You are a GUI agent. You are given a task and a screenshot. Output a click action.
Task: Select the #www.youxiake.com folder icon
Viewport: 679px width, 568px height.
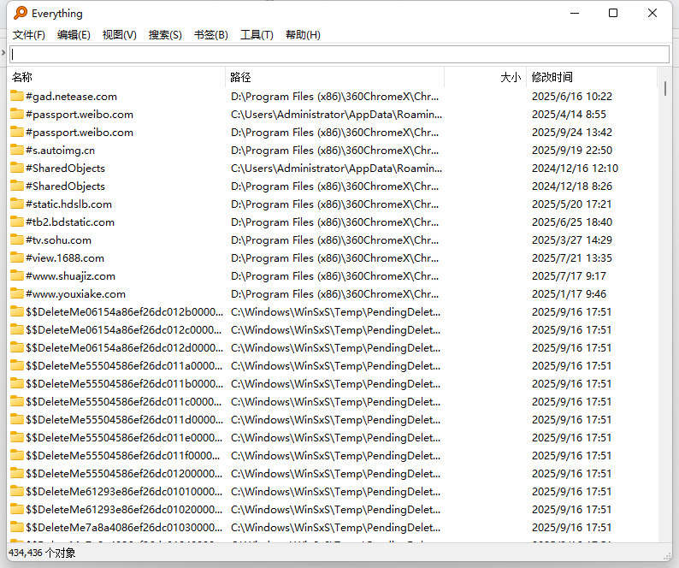[17, 293]
